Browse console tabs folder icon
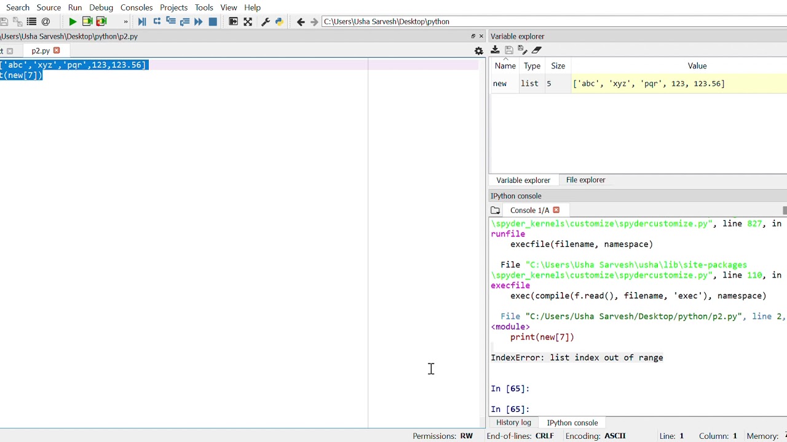Viewport: 787px width, 442px height. (496, 210)
